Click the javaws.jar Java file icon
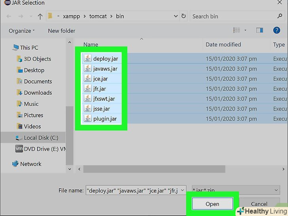Screen dimensions: 288x216 [87, 68]
